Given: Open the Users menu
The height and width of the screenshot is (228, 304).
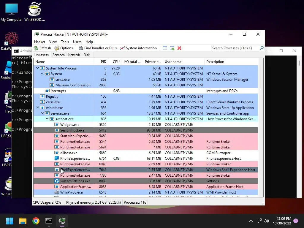Looking at the screenshot, I should click(77, 42).
